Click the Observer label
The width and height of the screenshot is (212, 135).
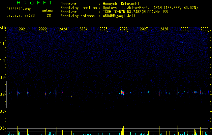68,4
